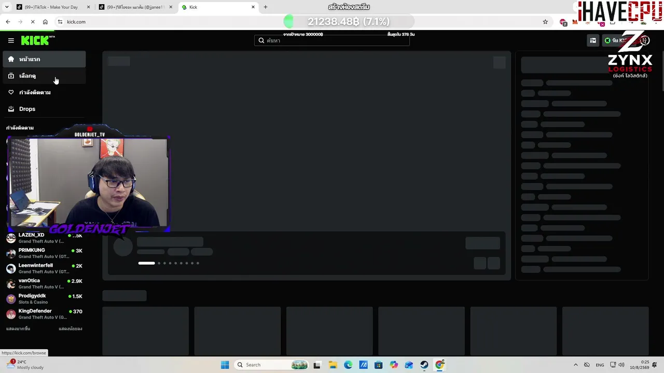Screen dimensions: 664x373
Task: Open Steam from the taskbar
Action: tap(424, 365)
